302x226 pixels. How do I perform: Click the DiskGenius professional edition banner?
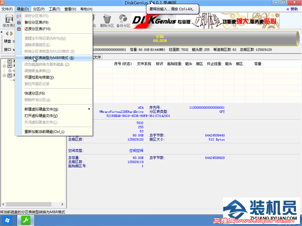click(205, 21)
